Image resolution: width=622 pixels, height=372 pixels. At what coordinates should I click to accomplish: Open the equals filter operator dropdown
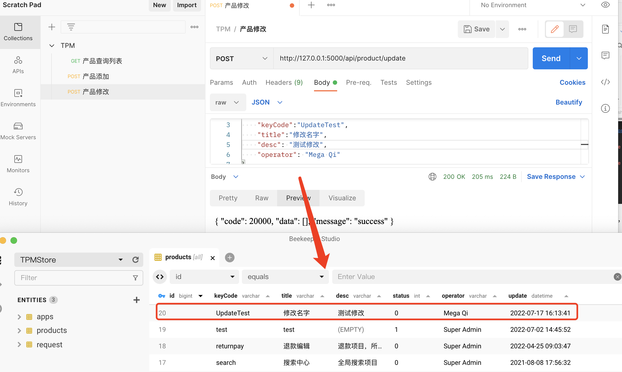tap(285, 277)
